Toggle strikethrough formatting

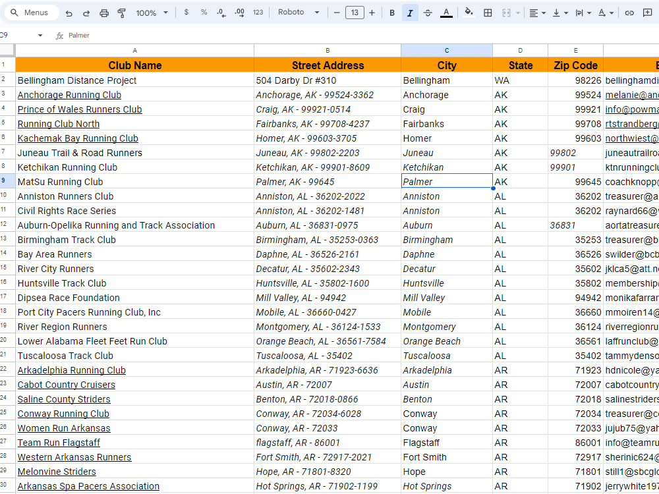428,13
